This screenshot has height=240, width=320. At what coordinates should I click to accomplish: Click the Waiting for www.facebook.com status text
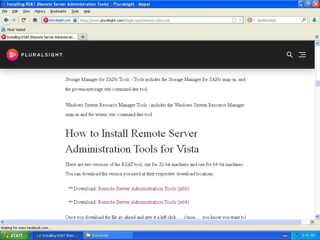(26, 228)
